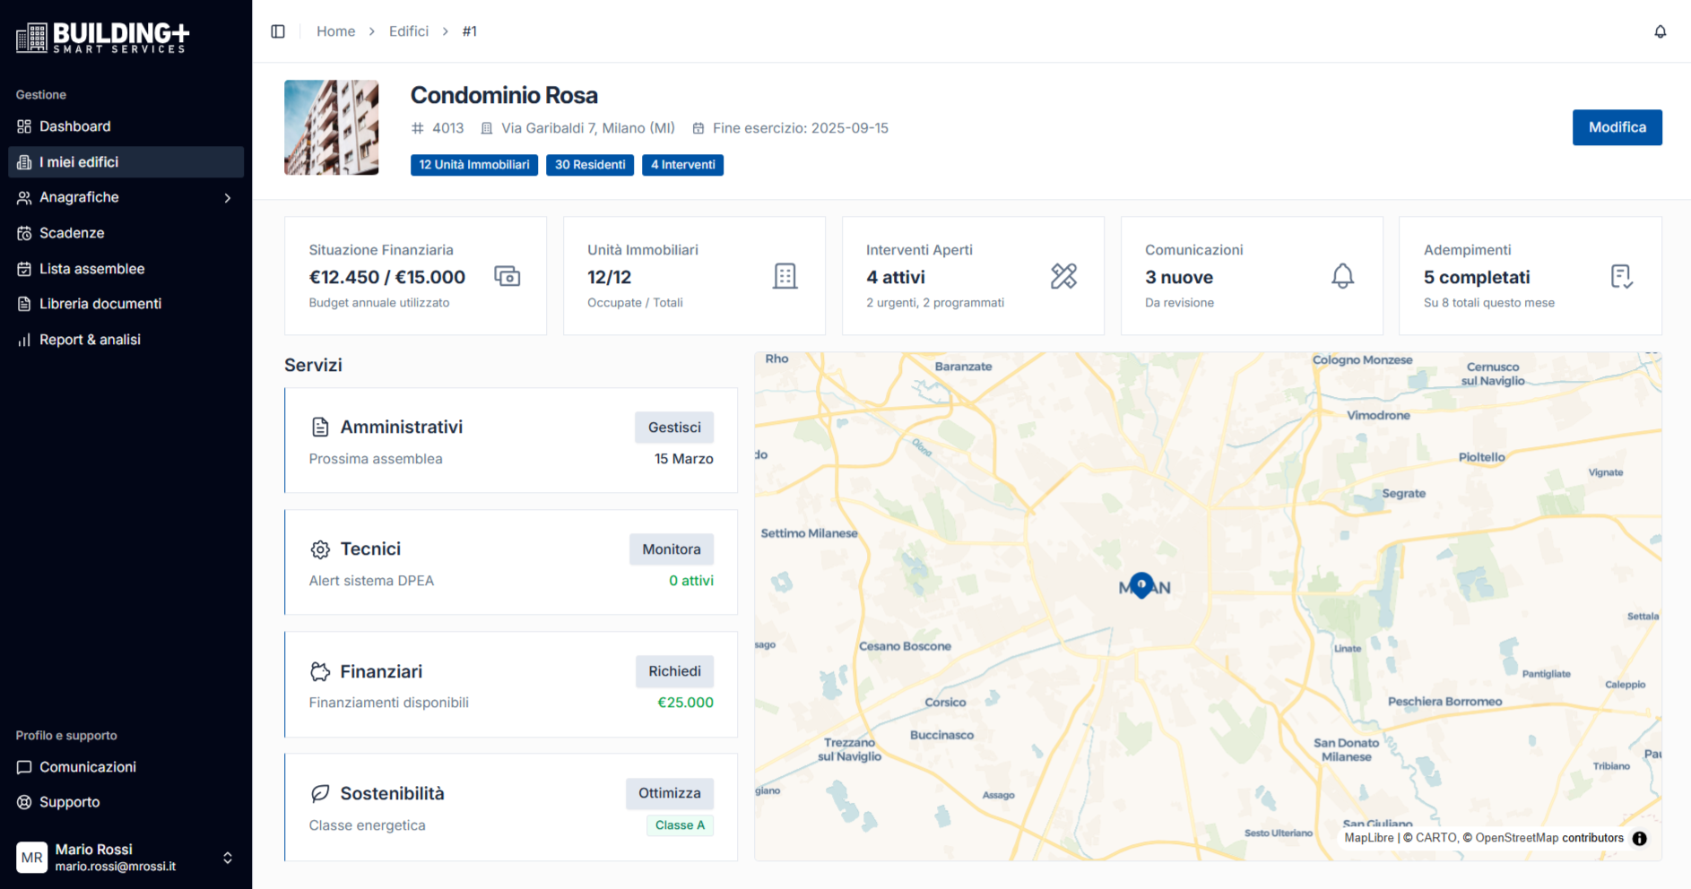Click the Condominio Rosa building photo
The image size is (1691, 889).
331,127
